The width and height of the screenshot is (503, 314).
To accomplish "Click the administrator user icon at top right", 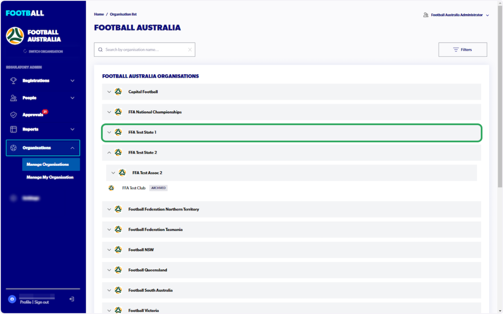I will click(x=426, y=15).
